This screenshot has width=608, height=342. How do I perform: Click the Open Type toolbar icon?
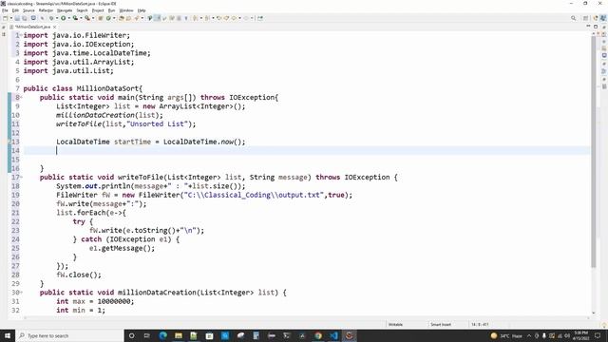coord(122,18)
